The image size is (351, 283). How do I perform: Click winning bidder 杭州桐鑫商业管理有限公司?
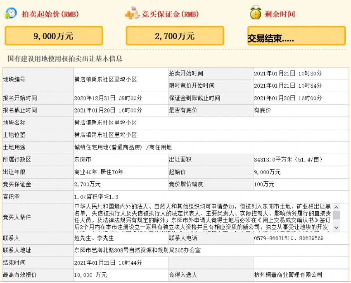pyautogui.click(x=288, y=274)
